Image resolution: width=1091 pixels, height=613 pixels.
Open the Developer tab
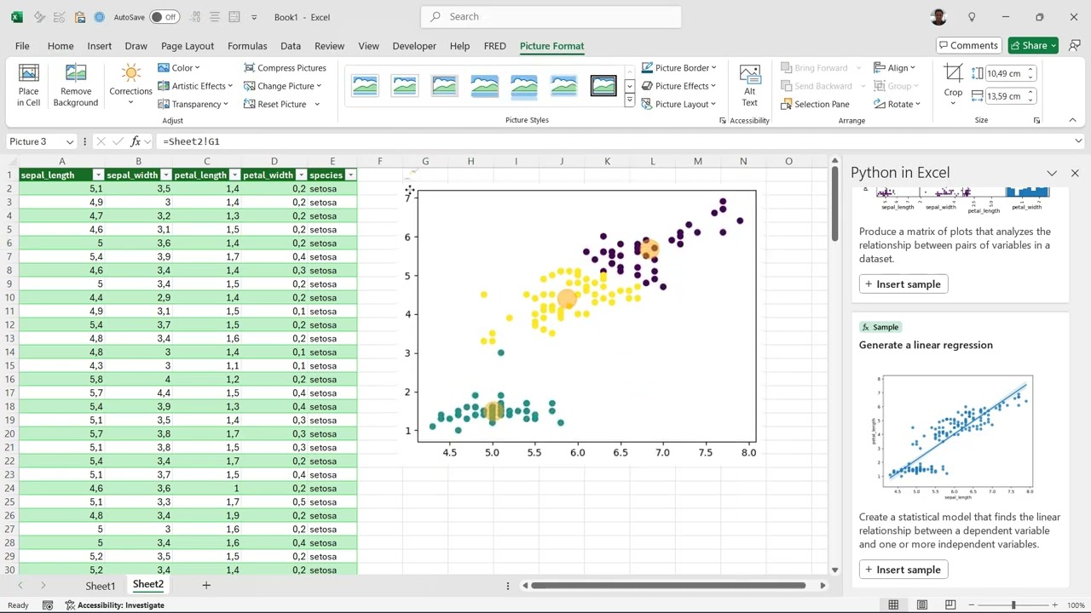point(414,46)
